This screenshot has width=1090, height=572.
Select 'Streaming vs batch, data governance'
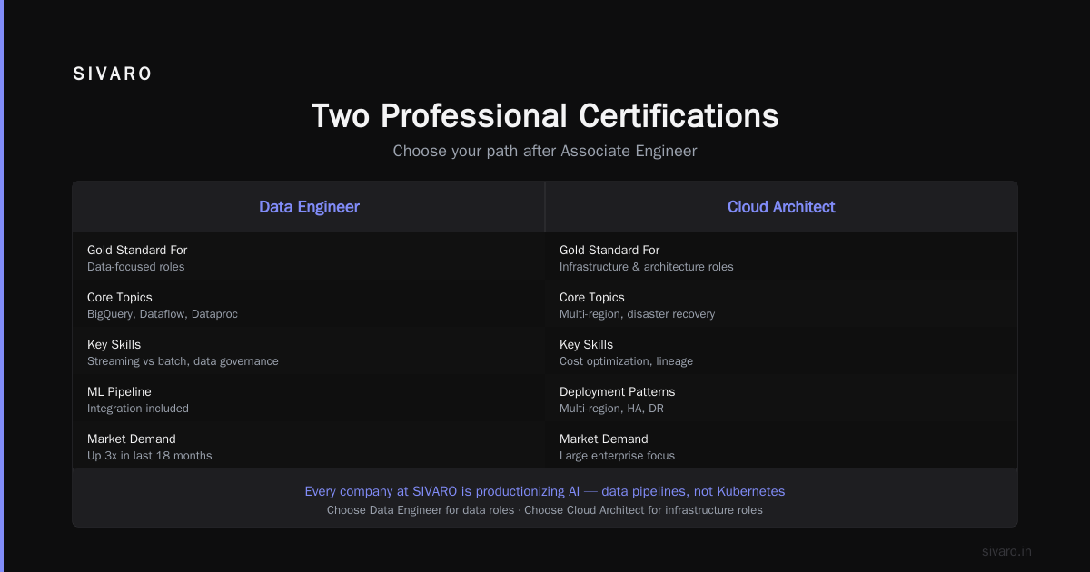coord(183,361)
